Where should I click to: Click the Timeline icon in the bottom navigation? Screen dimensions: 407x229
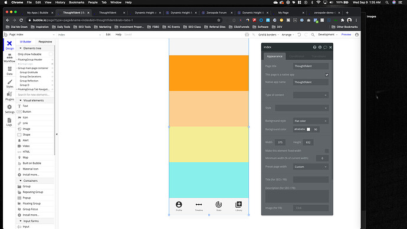pyautogui.click(x=199, y=205)
